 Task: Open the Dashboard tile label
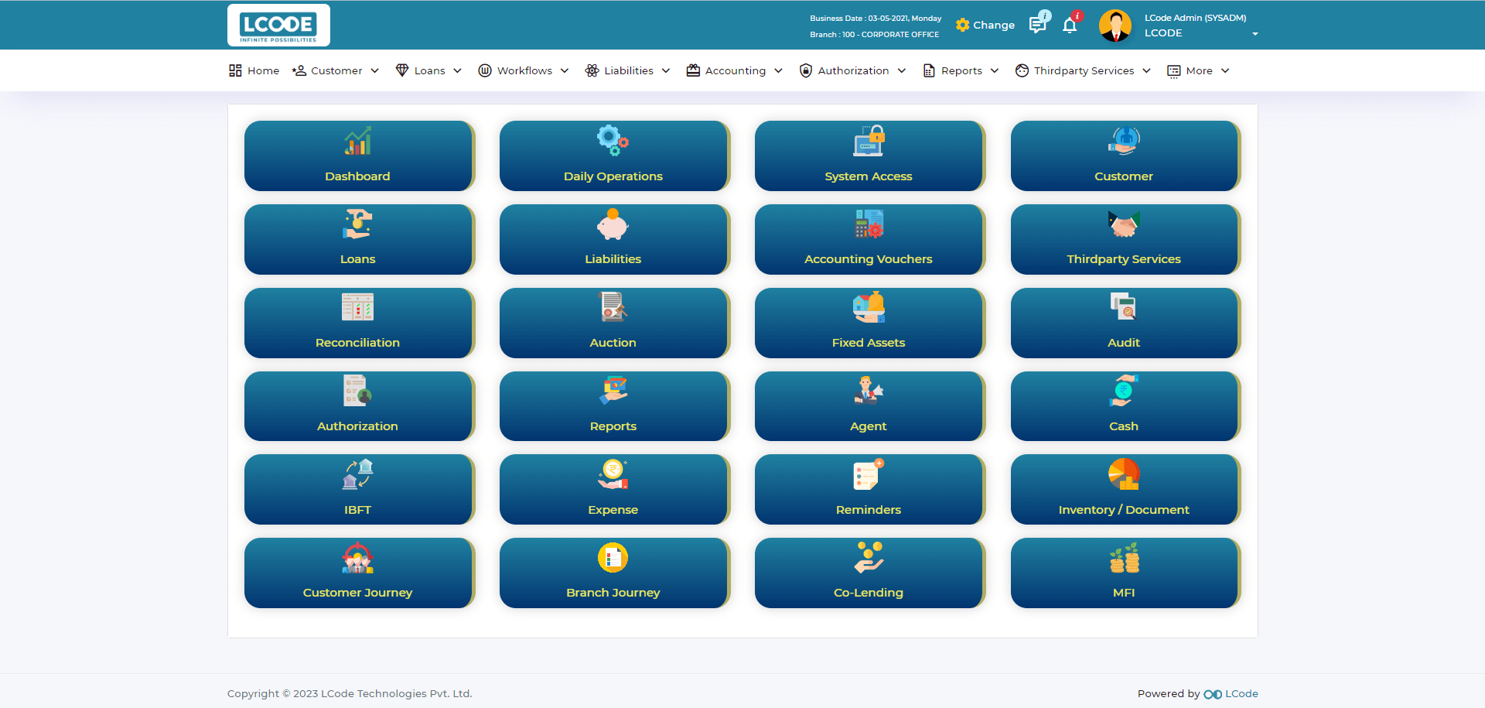tap(357, 176)
